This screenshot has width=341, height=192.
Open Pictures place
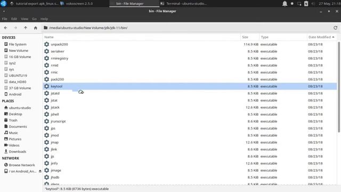pos(15,139)
